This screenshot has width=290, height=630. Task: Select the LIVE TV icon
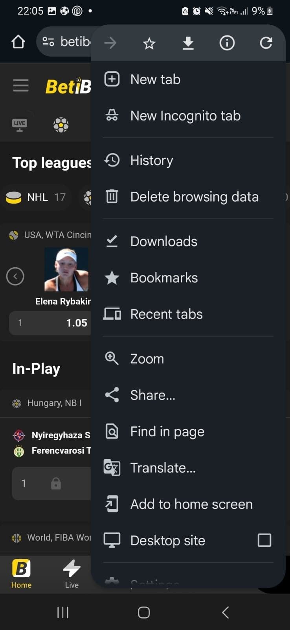point(19,124)
